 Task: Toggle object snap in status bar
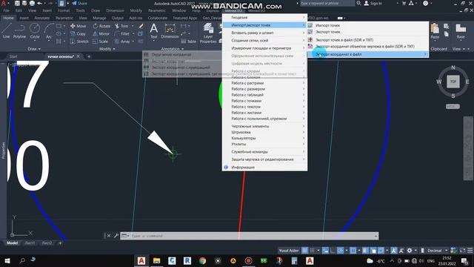(353, 251)
